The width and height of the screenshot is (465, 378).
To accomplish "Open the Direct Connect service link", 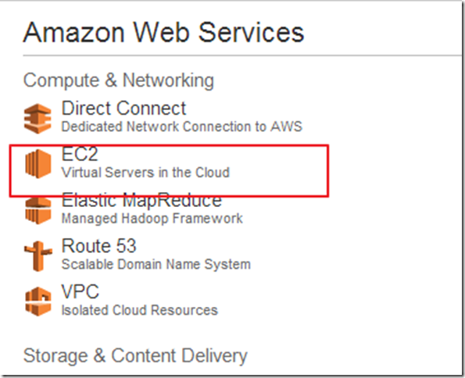I will [123, 109].
